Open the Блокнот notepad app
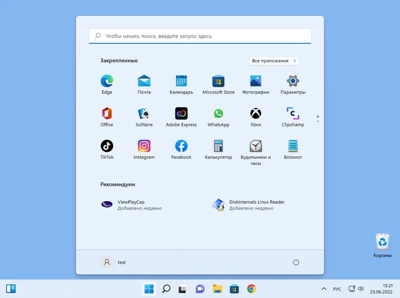This screenshot has width=400, height=298. [x=293, y=150]
